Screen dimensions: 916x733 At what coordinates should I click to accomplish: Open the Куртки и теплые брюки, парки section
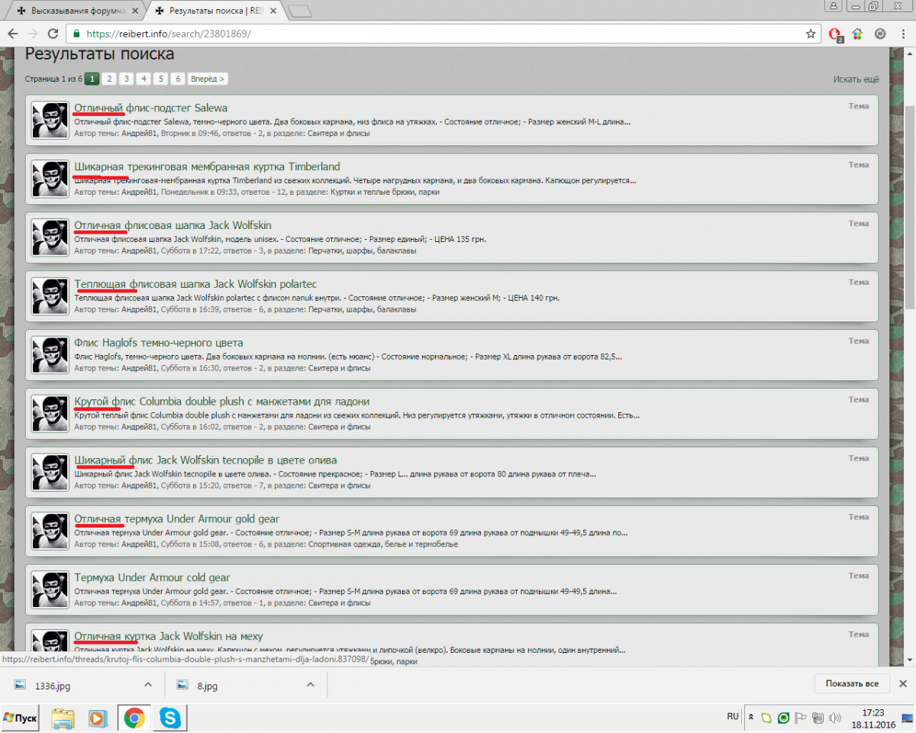tap(385, 192)
